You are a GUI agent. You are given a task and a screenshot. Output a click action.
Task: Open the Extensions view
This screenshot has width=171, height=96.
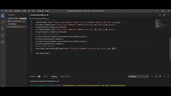[3, 42]
